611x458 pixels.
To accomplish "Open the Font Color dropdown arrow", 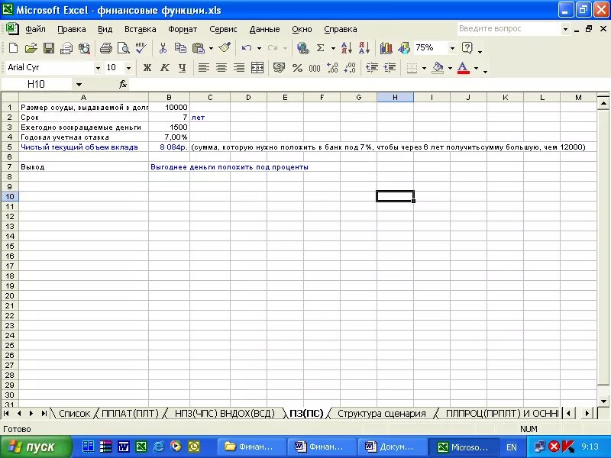I will click(476, 68).
